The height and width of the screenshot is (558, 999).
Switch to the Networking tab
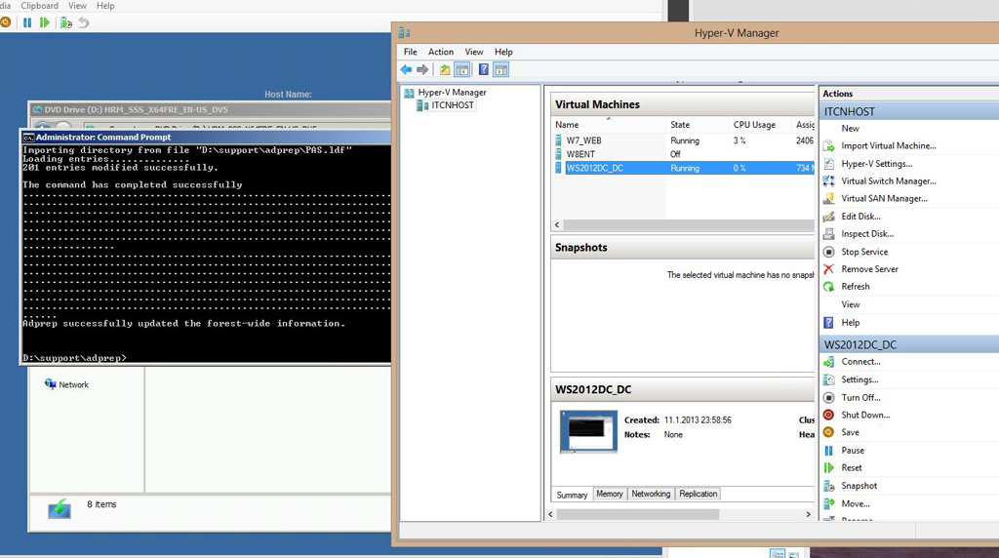click(651, 495)
